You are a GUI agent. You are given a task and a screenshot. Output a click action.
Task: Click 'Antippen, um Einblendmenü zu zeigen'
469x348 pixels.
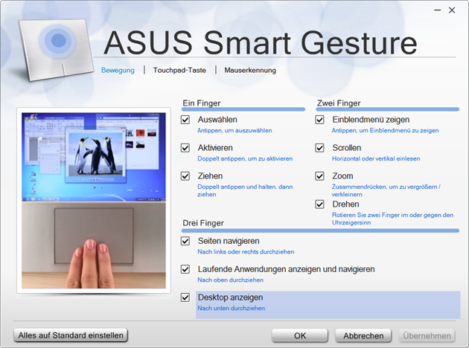click(x=386, y=131)
